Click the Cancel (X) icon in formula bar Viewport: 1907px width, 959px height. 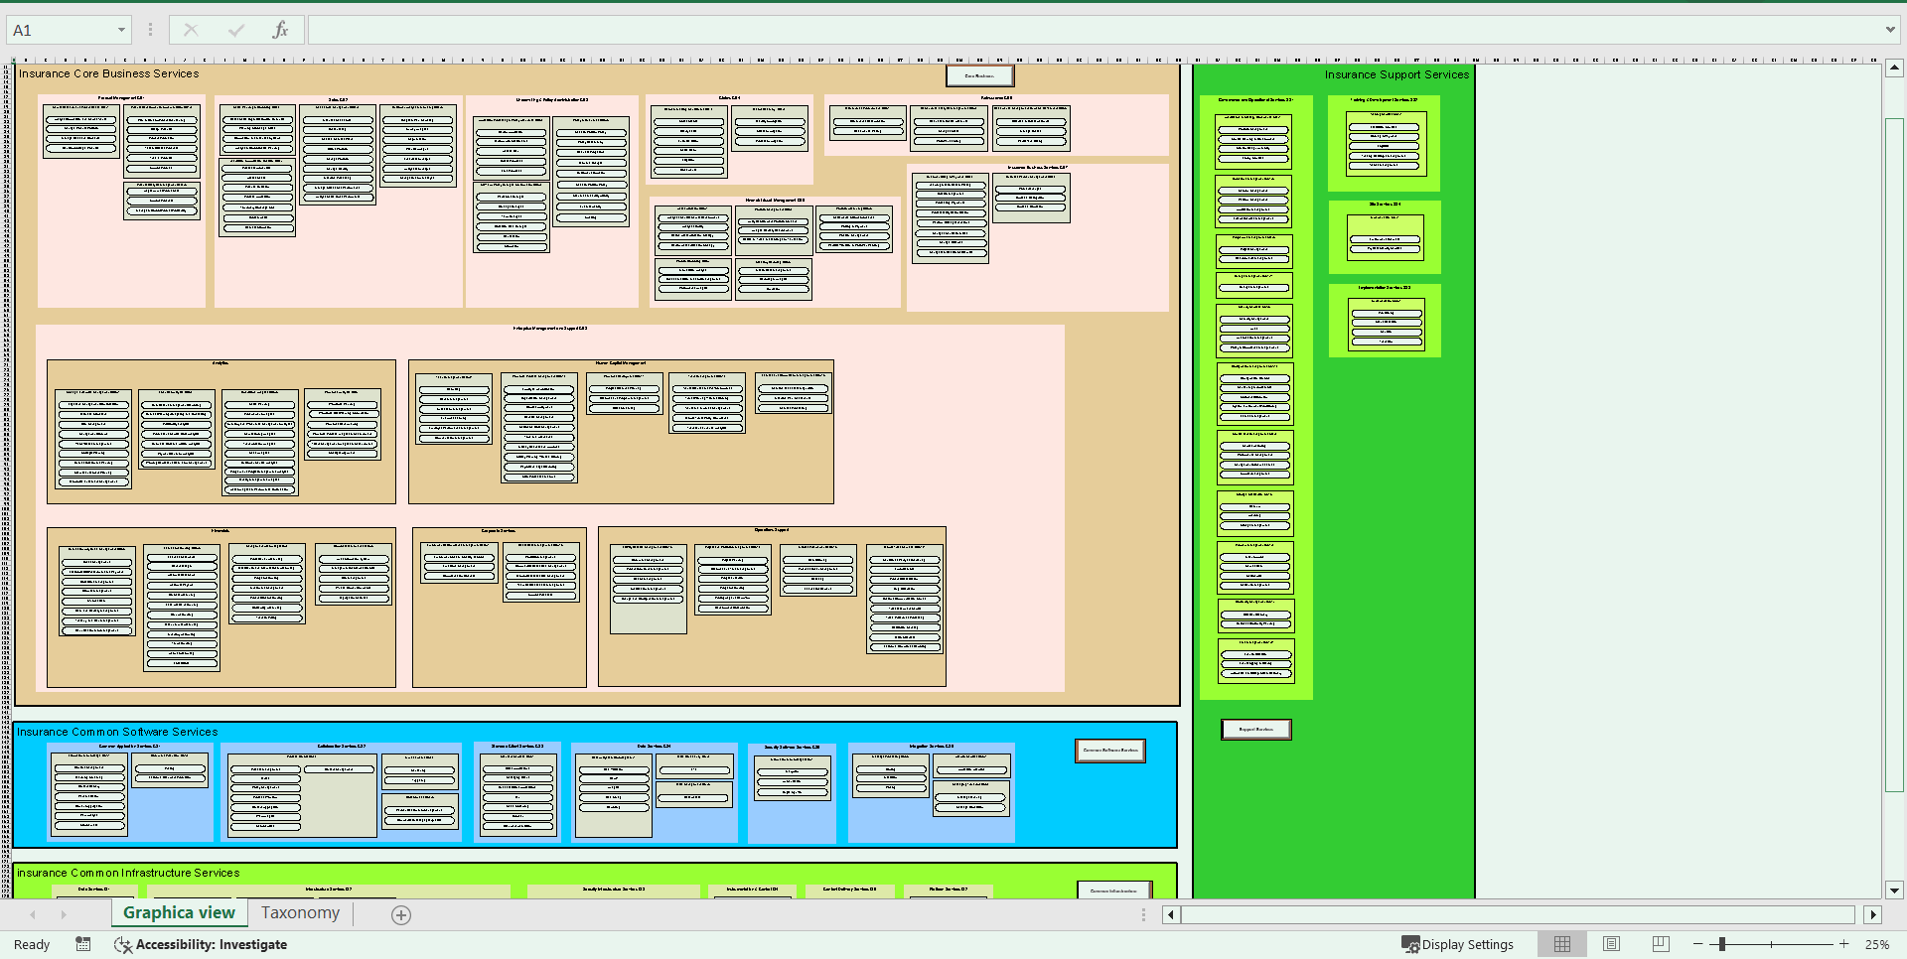coord(190,29)
